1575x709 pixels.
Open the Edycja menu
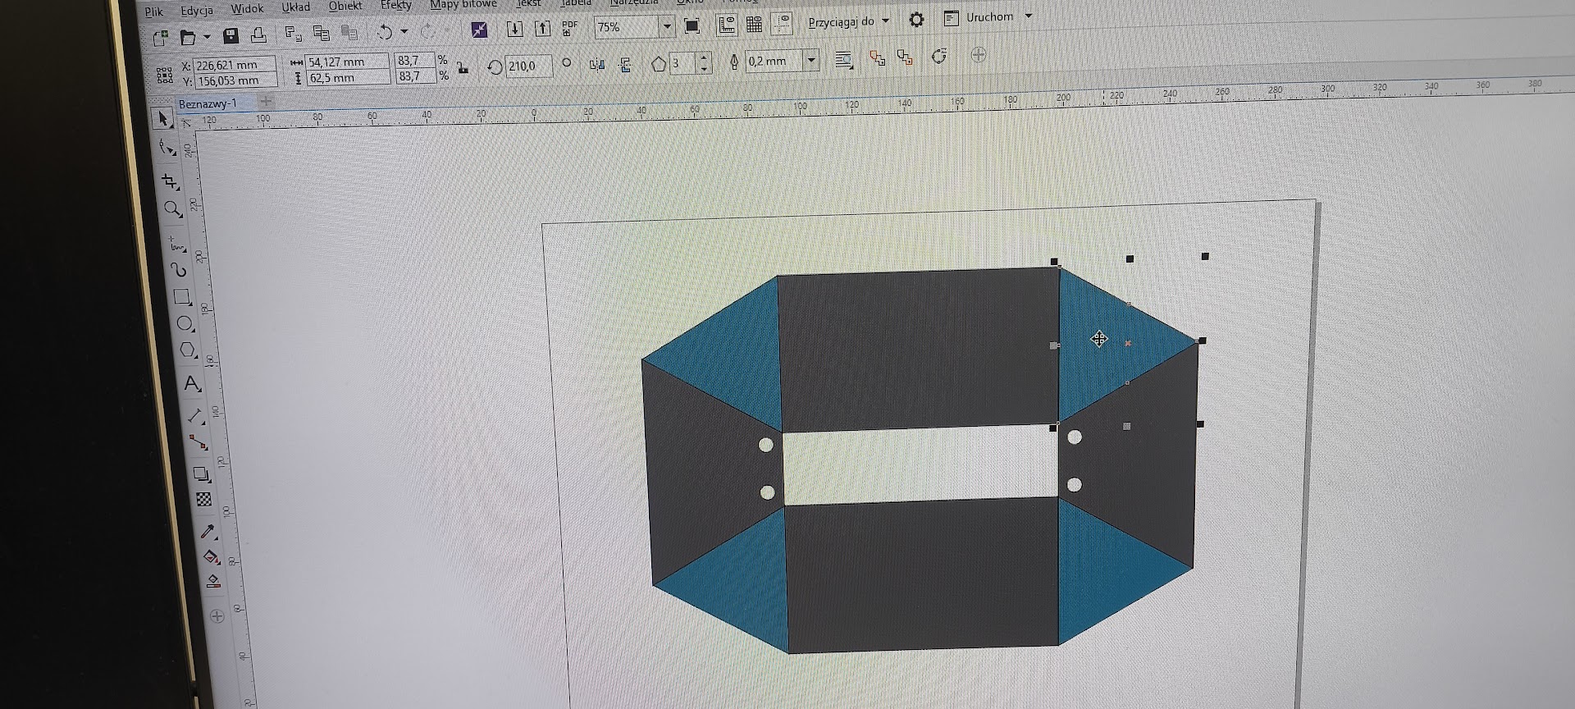(x=197, y=10)
